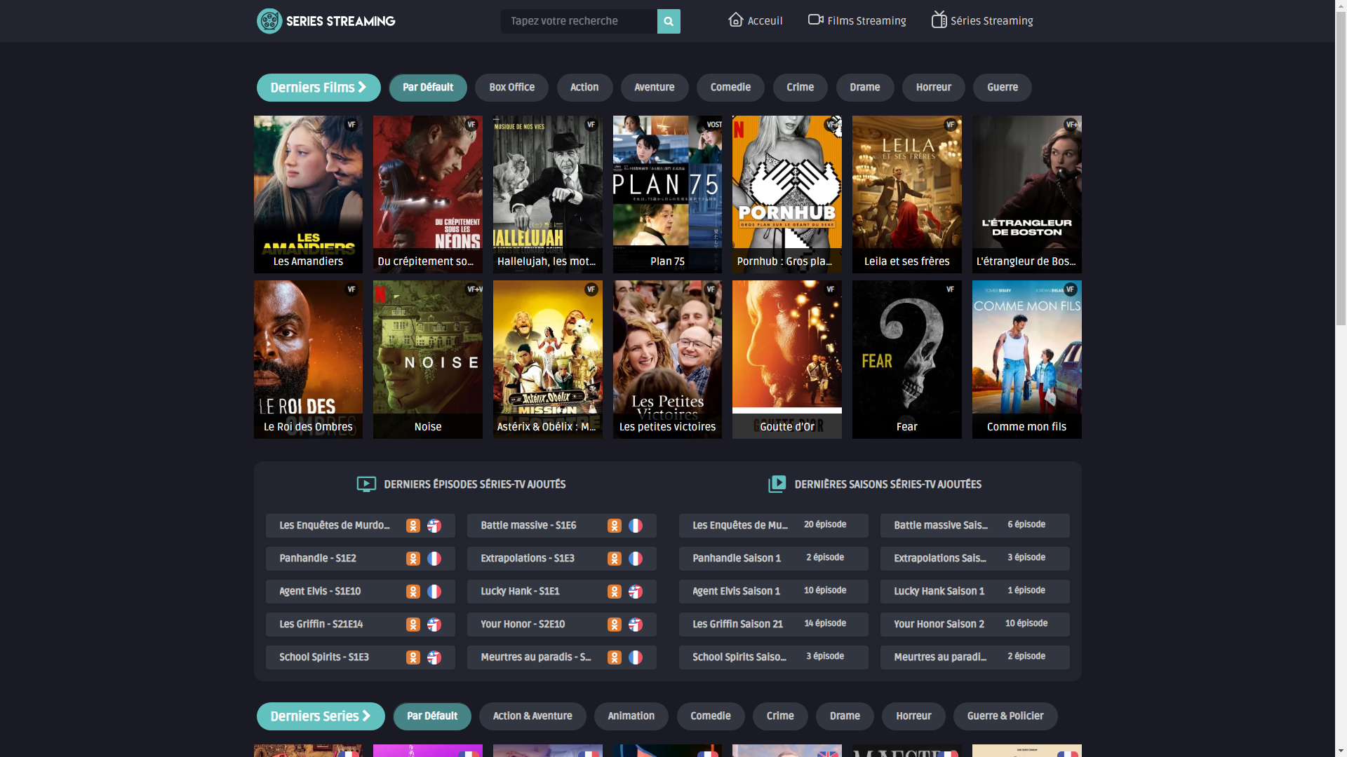The width and height of the screenshot is (1347, 757).
Task: Go to Acceuil page
Action: (x=756, y=20)
